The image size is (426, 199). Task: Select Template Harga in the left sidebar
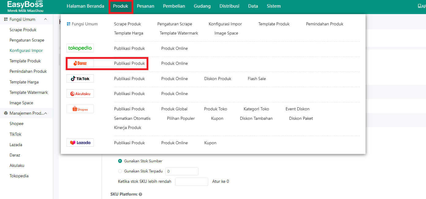pyautogui.click(x=24, y=82)
